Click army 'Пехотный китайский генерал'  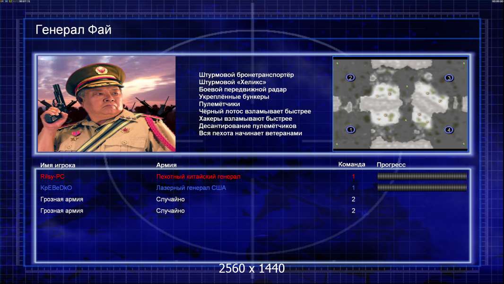click(198, 177)
